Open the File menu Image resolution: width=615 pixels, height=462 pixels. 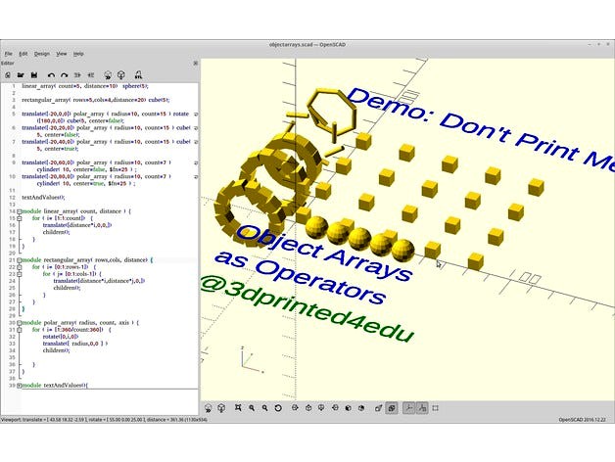coord(8,54)
